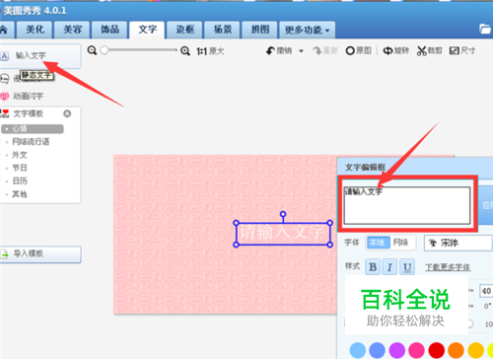Open the 美容 tab
The height and width of the screenshot is (359, 493).
tap(72, 30)
